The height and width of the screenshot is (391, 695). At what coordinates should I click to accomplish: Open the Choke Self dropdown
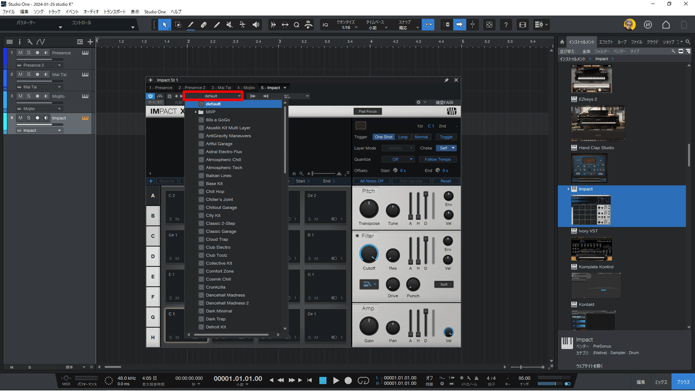(446, 148)
